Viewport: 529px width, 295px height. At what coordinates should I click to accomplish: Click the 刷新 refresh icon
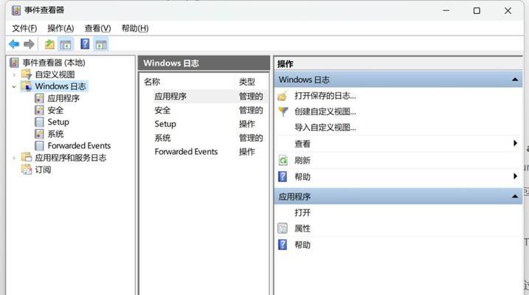click(x=283, y=161)
